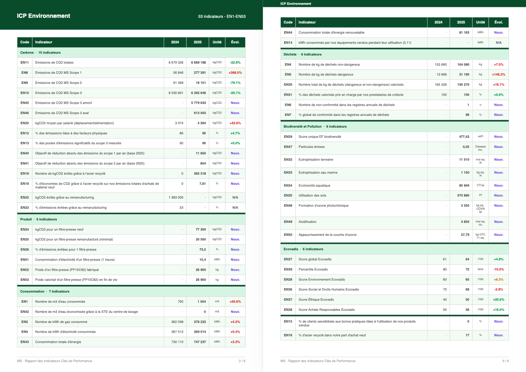This screenshot has height=372, width=526.
Task: Select the value '77 300'
Action: click(x=201, y=229)
